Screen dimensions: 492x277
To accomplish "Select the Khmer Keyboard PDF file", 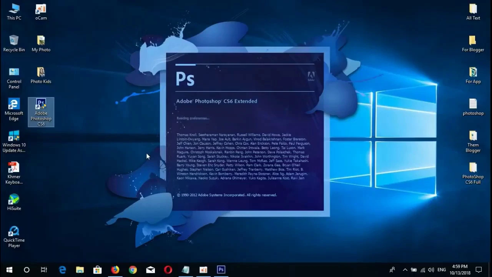I will [x=14, y=173].
